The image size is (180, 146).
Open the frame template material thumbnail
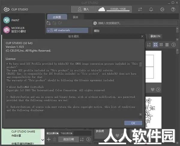pos(153,67)
